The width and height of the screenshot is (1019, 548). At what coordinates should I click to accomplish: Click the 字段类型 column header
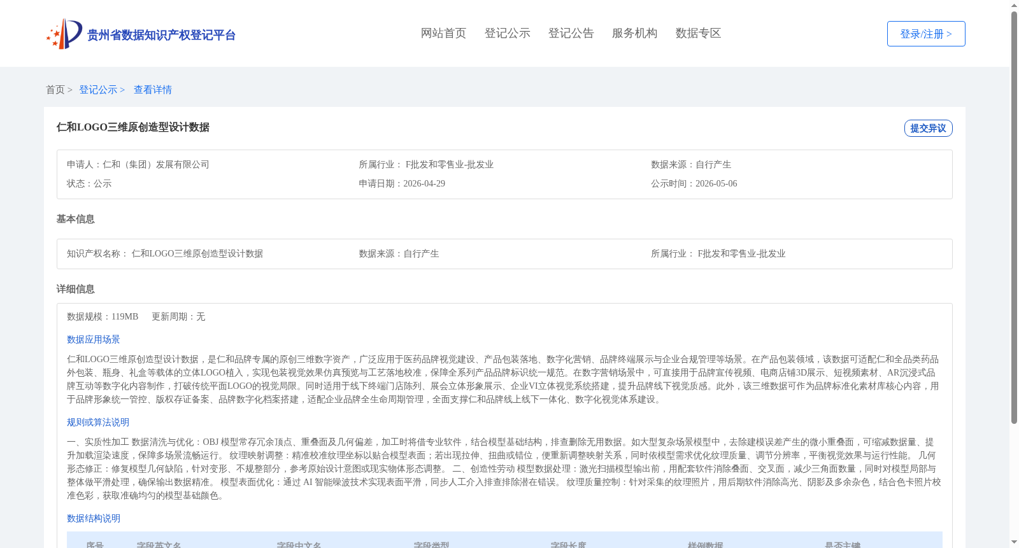tap(432, 545)
